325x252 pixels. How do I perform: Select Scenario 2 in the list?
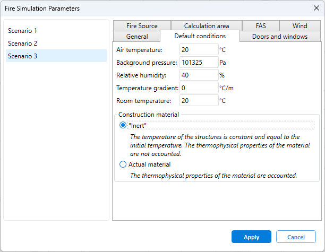pyautogui.click(x=56, y=44)
